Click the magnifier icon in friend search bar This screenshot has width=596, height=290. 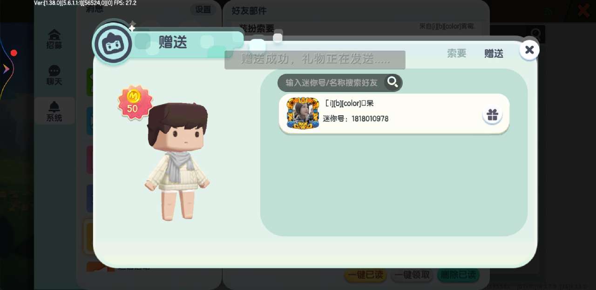tap(393, 82)
